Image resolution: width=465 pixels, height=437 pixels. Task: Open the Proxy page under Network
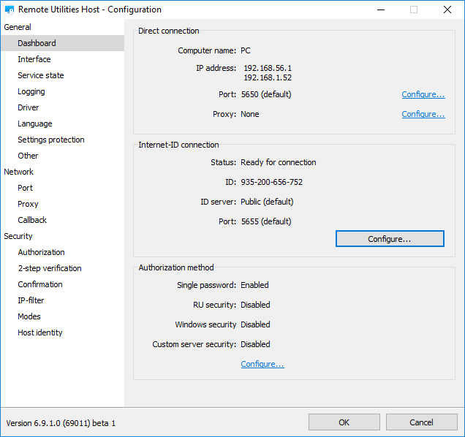click(28, 204)
